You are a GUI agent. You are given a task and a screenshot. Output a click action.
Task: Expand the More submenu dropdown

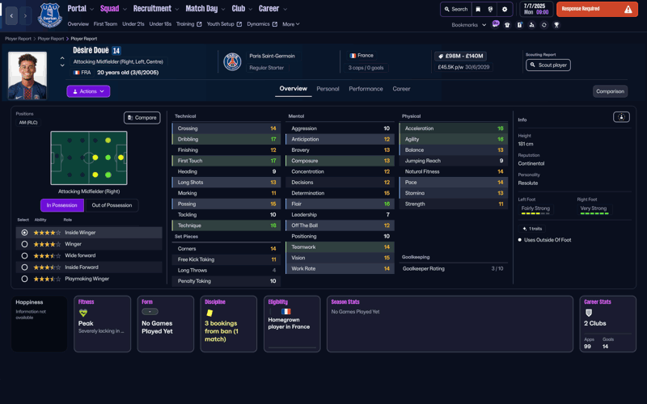pos(291,24)
